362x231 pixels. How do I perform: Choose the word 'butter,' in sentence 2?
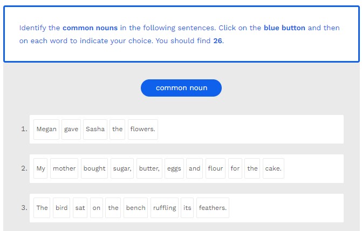(x=149, y=168)
